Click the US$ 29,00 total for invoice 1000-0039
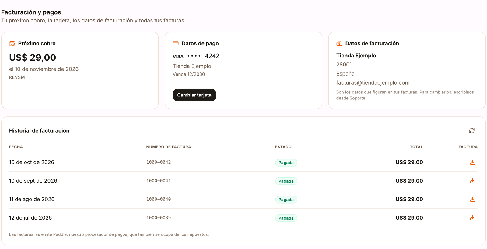Image resolution: width=487 pixels, height=249 pixels. 409,218
